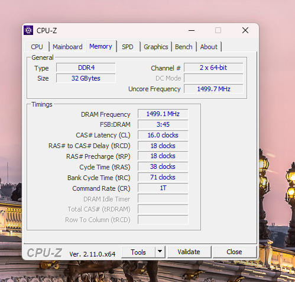The height and width of the screenshot is (282, 295).
Task: Click the Command Rate (CR) label
Action: point(101,188)
